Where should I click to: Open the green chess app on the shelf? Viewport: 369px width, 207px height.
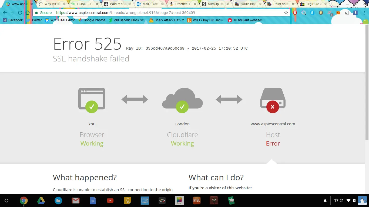(x=231, y=201)
